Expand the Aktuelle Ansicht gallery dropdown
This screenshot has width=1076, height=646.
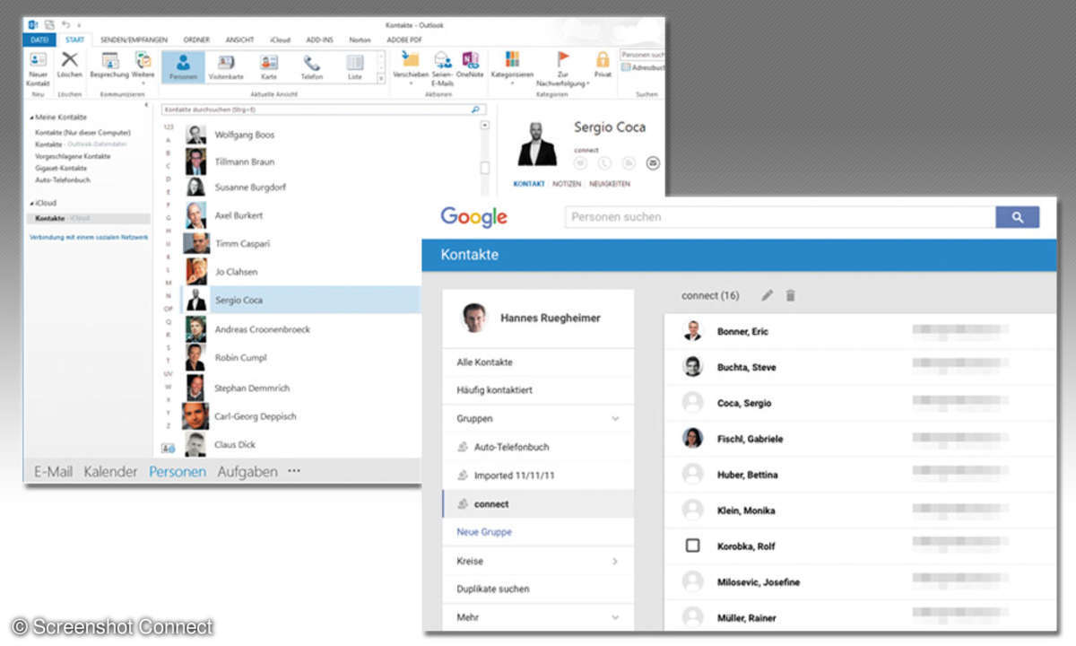pos(381,79)
